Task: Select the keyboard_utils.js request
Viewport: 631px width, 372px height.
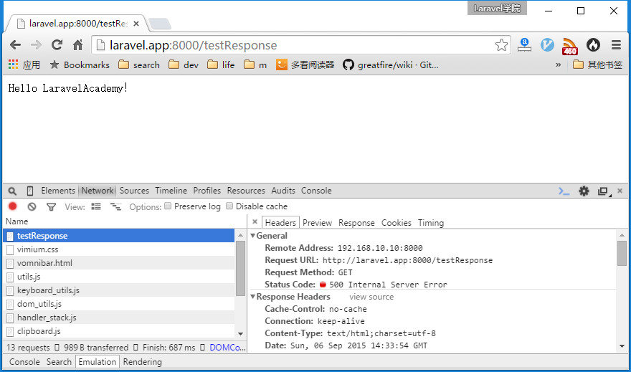Action: click(119, 290)
